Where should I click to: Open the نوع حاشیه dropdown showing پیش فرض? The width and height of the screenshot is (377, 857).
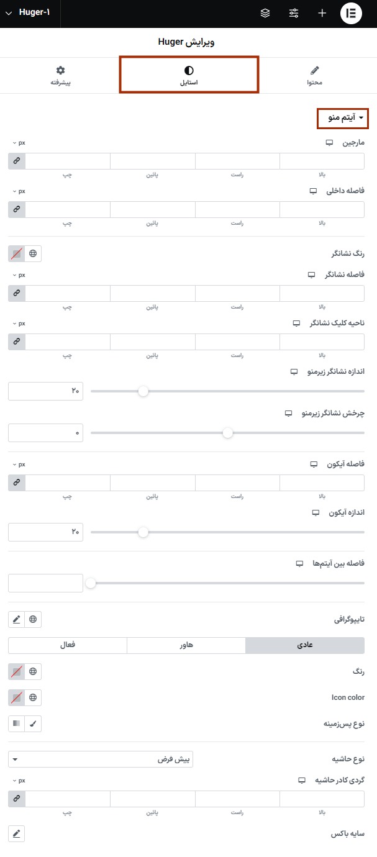click(x=100, y=759)
